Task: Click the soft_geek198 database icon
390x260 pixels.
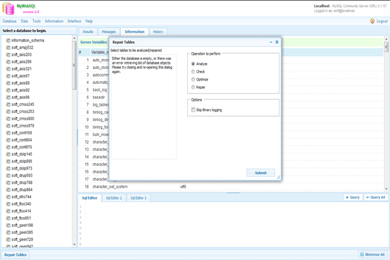Action: point(8,225)
